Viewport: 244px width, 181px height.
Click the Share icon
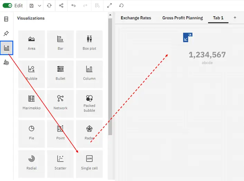(61, 6)
